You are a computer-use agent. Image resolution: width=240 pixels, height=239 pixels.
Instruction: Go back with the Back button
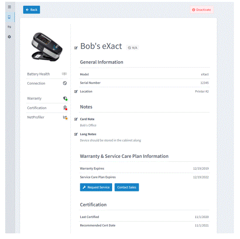coord(31,10)
